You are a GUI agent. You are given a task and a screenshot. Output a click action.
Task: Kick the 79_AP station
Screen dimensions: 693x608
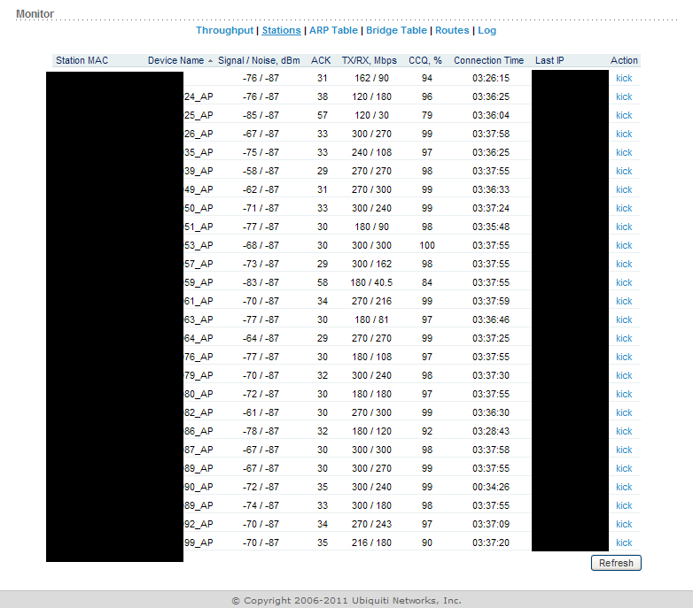tap(624, 375)
